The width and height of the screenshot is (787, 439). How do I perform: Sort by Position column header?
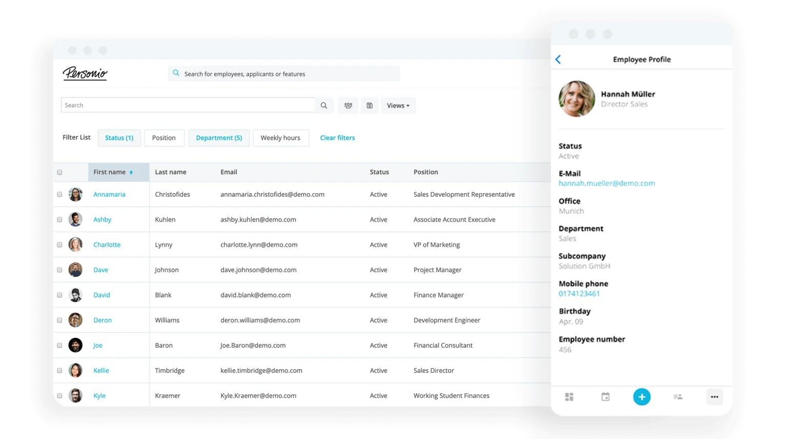click(426, 172)
